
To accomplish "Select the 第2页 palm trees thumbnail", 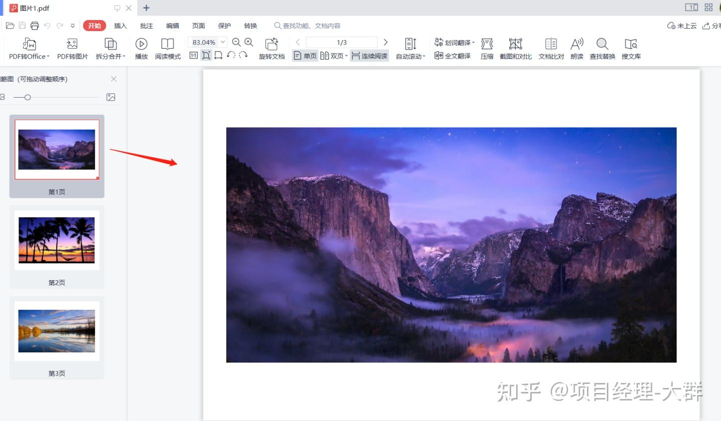I will pyautogui.click(x=57, y=247).
